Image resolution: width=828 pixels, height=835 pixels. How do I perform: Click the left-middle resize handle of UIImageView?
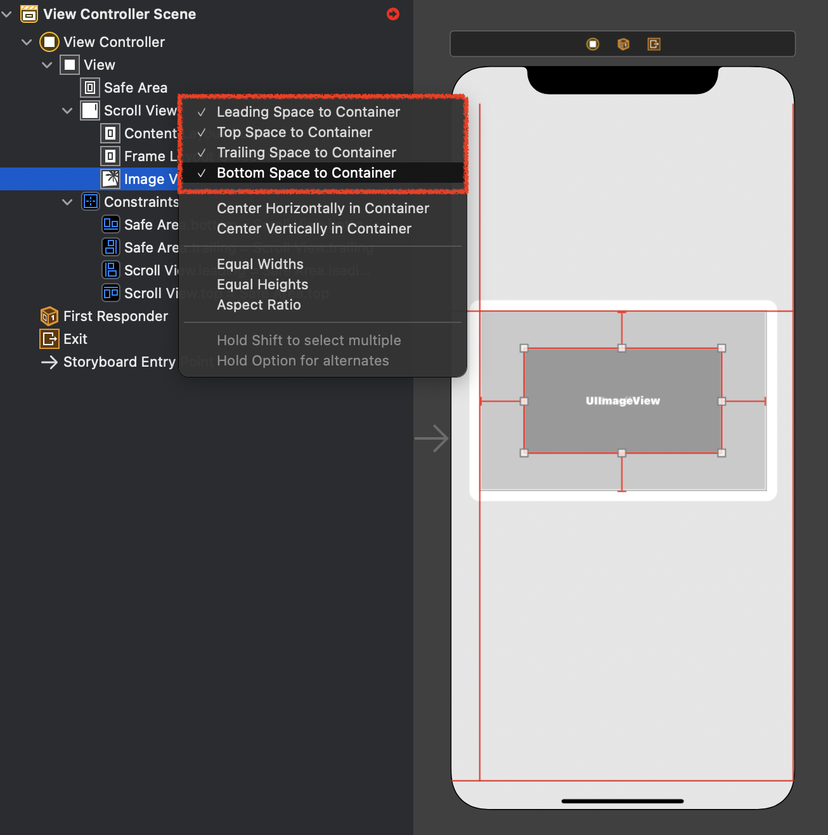point(524,401)
